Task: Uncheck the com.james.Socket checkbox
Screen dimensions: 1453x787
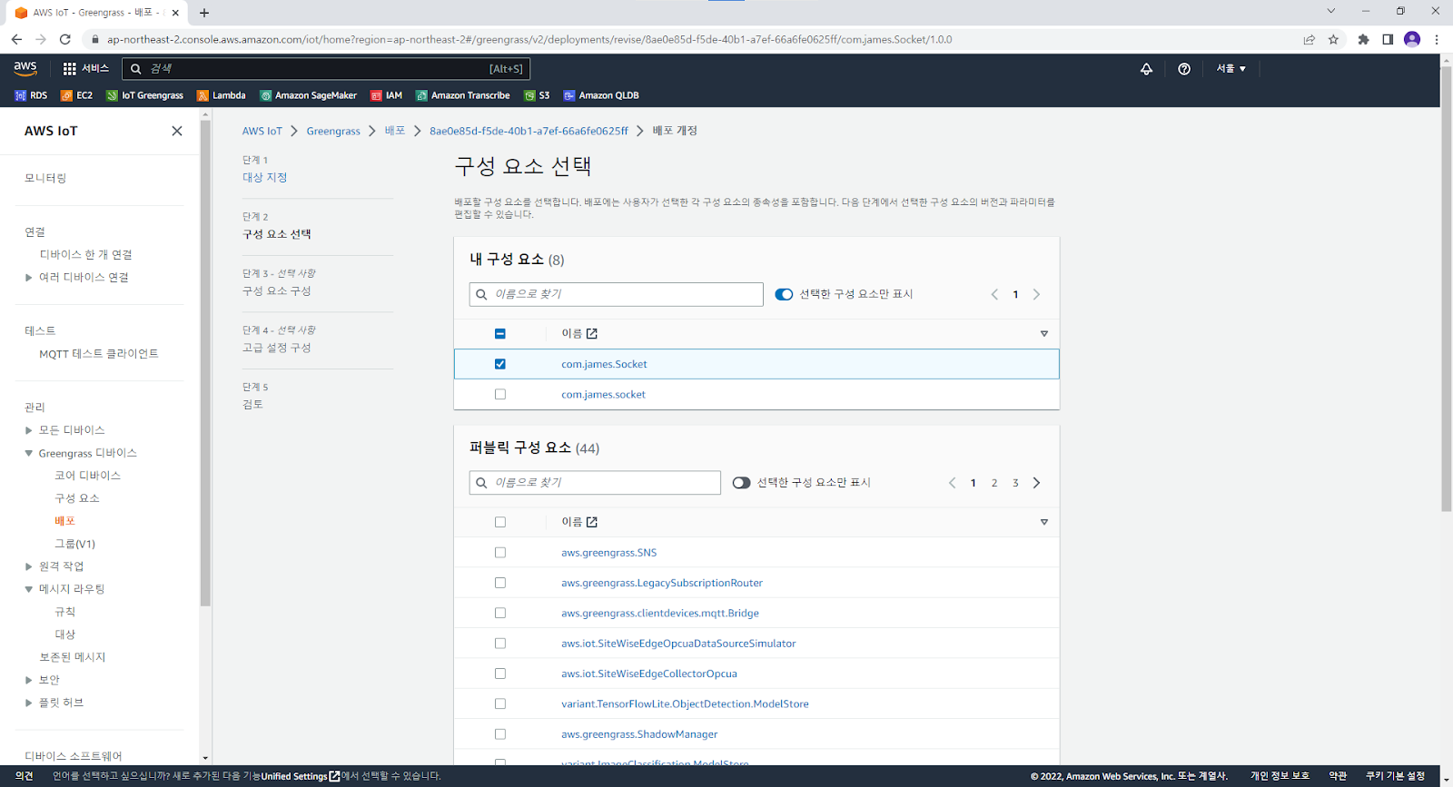Action: coord(500,364)
